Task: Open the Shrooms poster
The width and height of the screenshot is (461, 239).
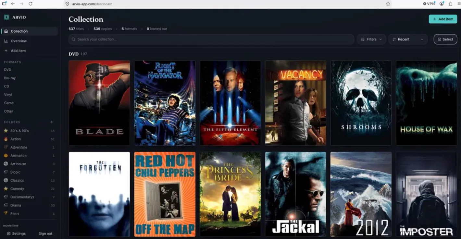Action: (x=361, y=103)
